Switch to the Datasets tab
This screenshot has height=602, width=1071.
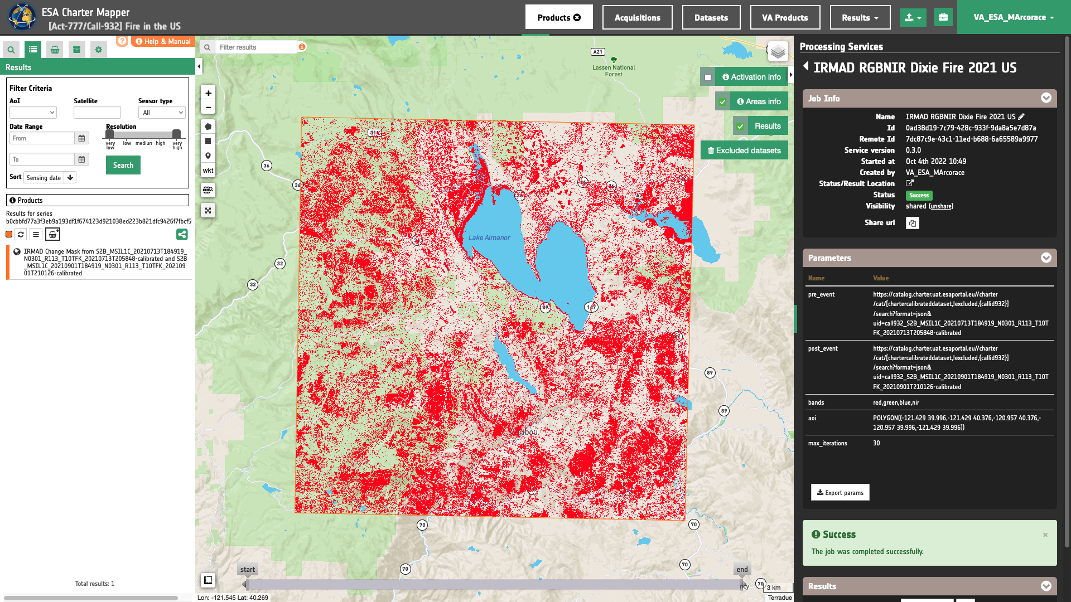tap(711, 17)
